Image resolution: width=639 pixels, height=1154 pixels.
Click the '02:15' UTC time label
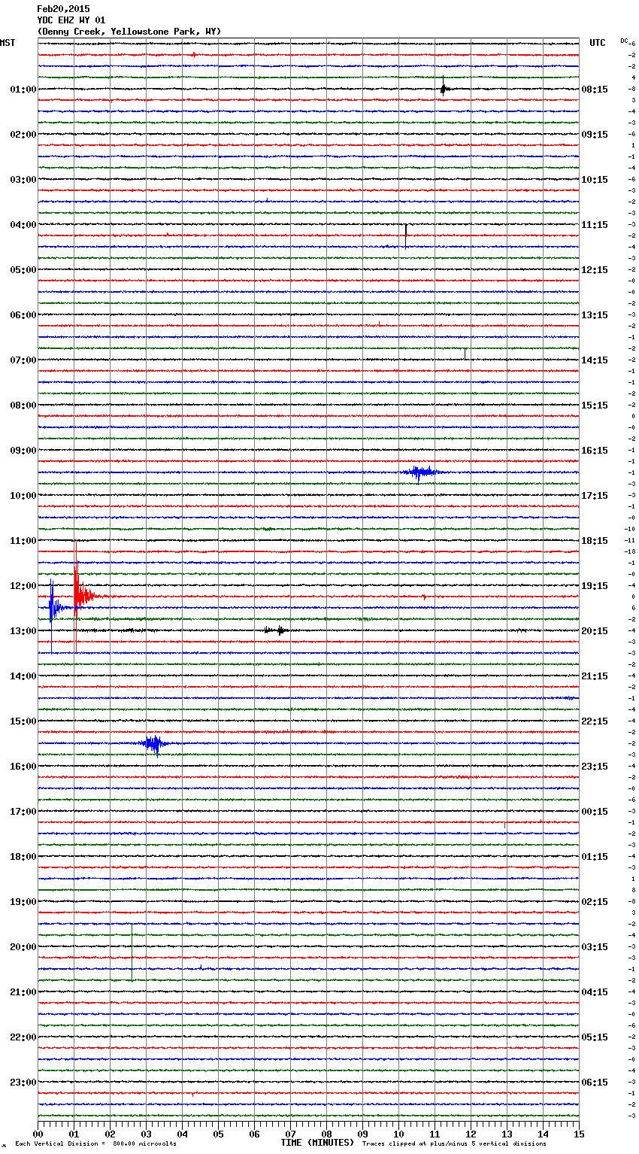tap(595, 902)
